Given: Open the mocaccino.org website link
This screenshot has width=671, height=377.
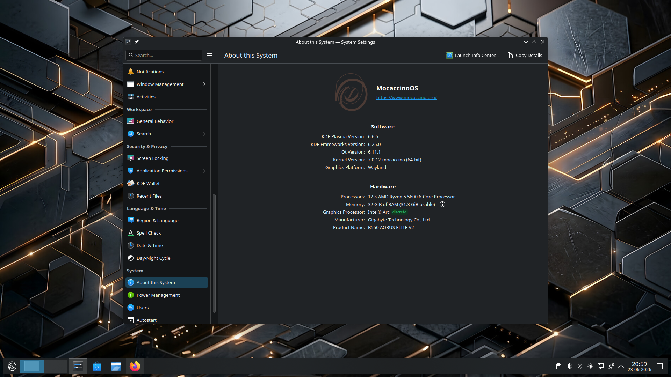Looking at the screenshot, I should (x=406, y=97).
